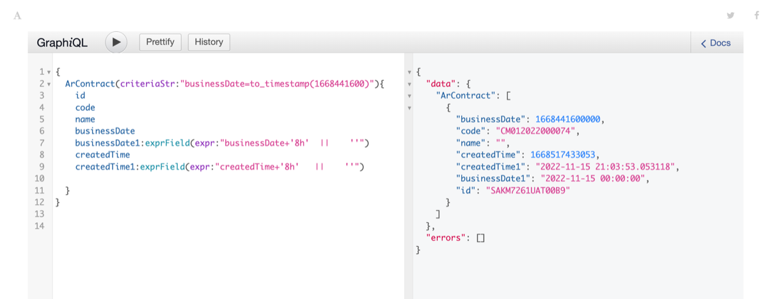This screenshot has width=760, height=299.
Task: Click the Facebook share icon
Action: [x=756, y=15]
